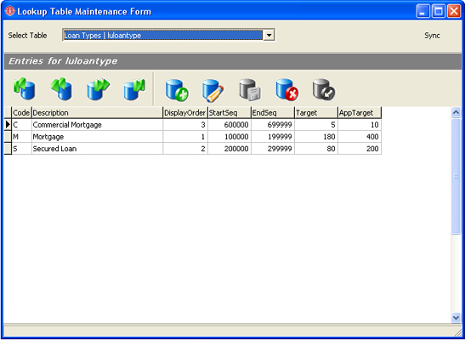Sort by the Description column header
The width and height of the screenshot is (465, 340).
[x=97, y=113]
